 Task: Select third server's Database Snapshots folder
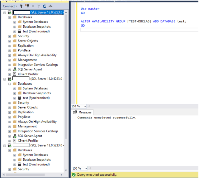[37, 160]
